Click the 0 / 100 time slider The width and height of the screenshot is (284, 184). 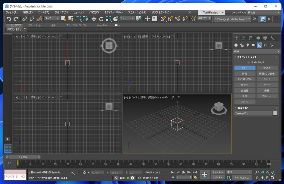23,157
